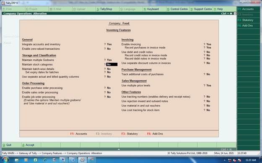This screenshot has width=262, height=163.
Task: Show hidden system tray icons arrow
Action: pyautogui.click(x=225, y=160)
